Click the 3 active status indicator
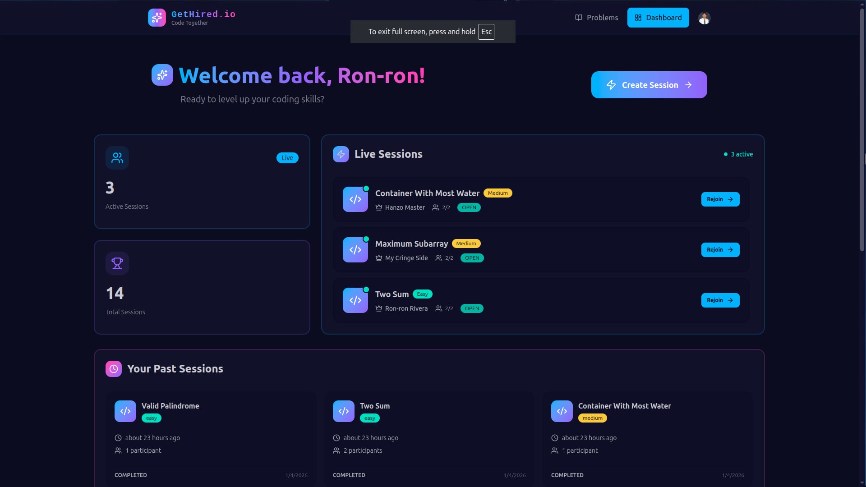 [738, 154]
